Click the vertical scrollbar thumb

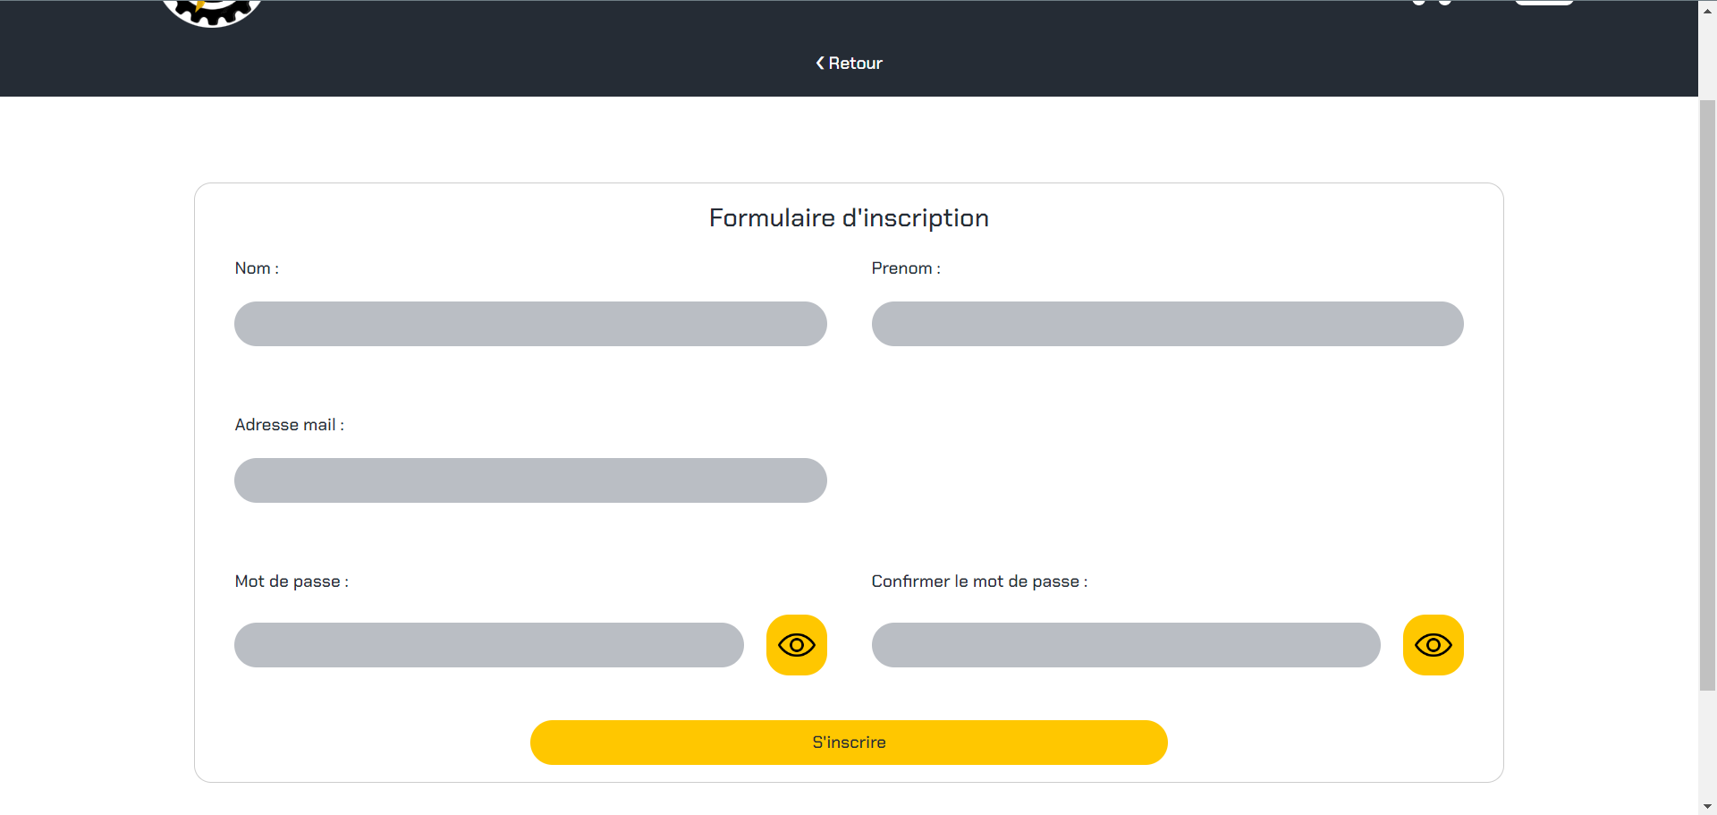point(1707,394)
